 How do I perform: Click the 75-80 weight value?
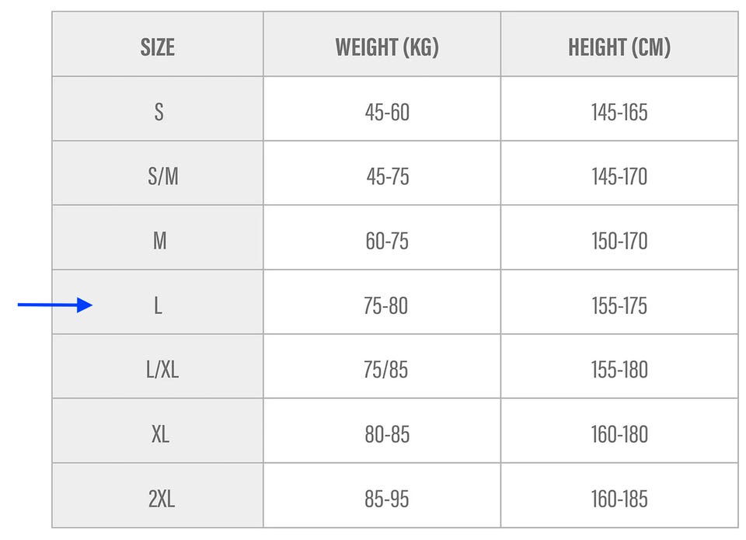point(385,305)
